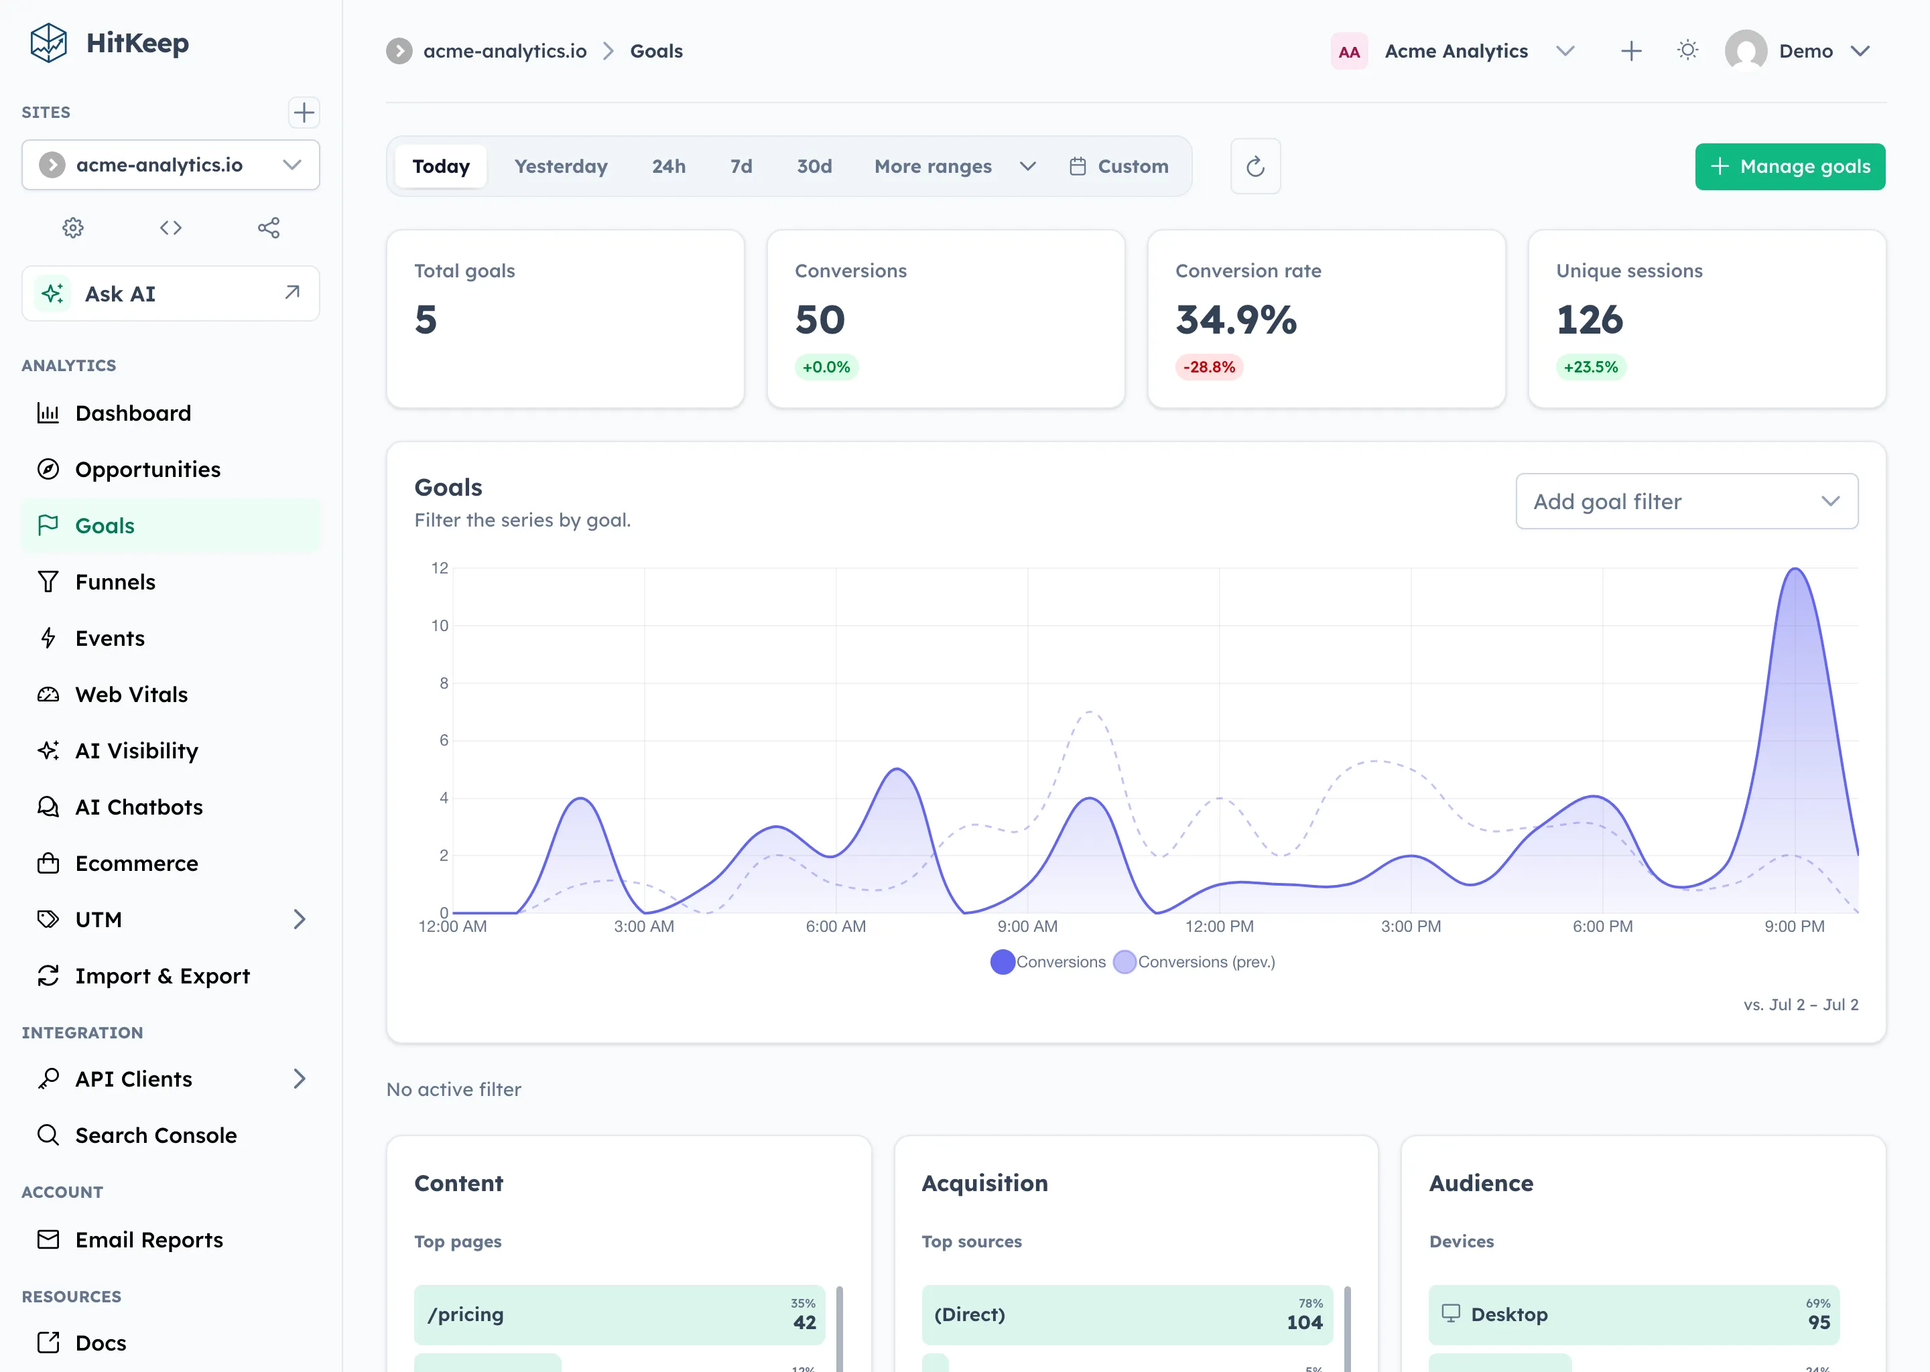Click the Content card scrollbar
Image resolution: width=1930 pixels, height=1372 pixels.
click(839, 1328)
